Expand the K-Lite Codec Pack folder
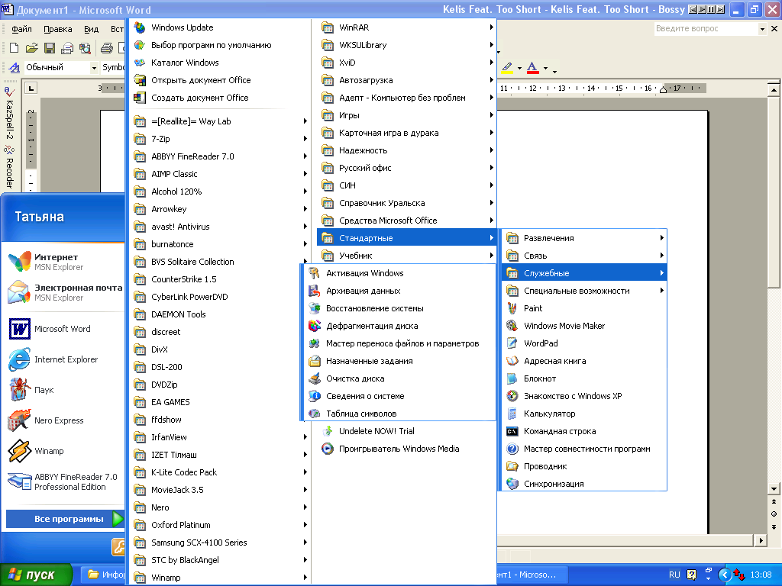 pyautogui.click(x=219, y=472)
